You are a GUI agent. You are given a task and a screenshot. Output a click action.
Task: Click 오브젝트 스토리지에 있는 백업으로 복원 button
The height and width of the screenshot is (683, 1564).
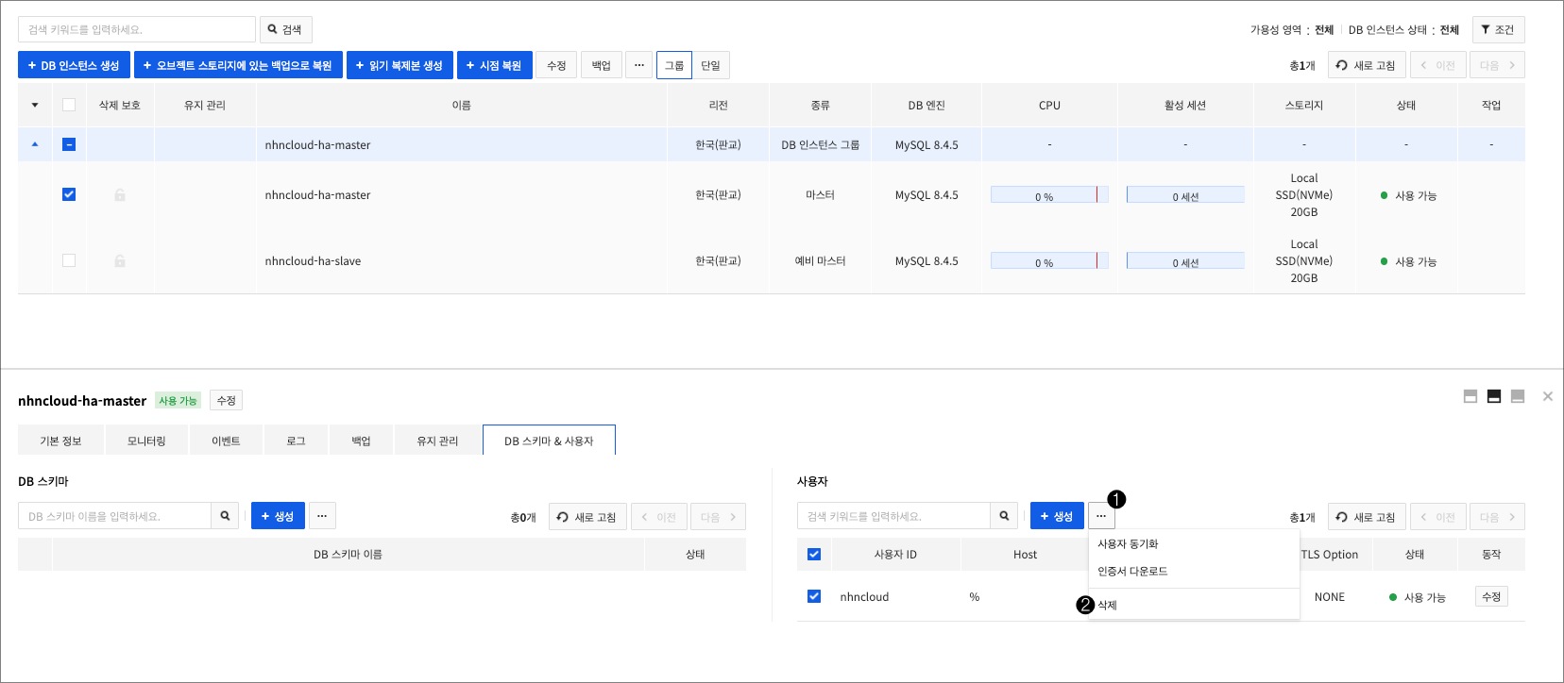pyautogui.click(x=238, y=65)
